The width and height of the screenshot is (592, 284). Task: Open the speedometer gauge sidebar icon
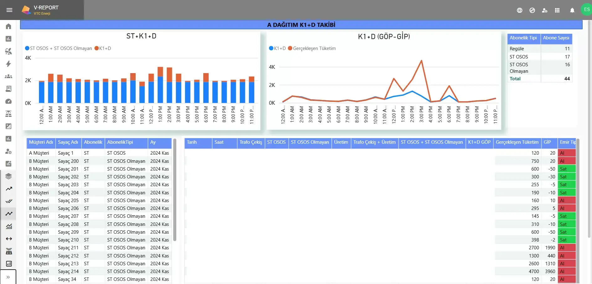point(8,101)
